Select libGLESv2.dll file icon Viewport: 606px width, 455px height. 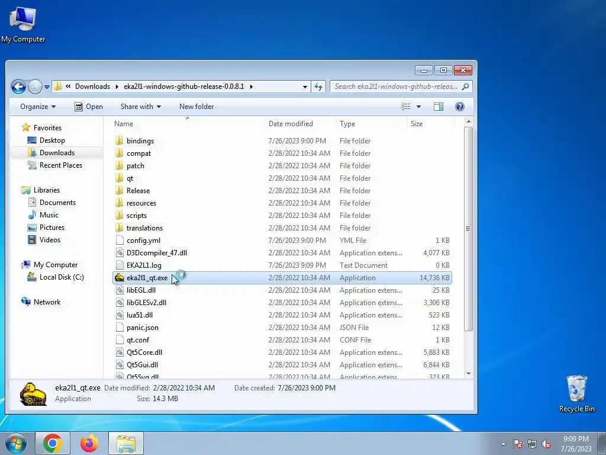coord(120,303)
